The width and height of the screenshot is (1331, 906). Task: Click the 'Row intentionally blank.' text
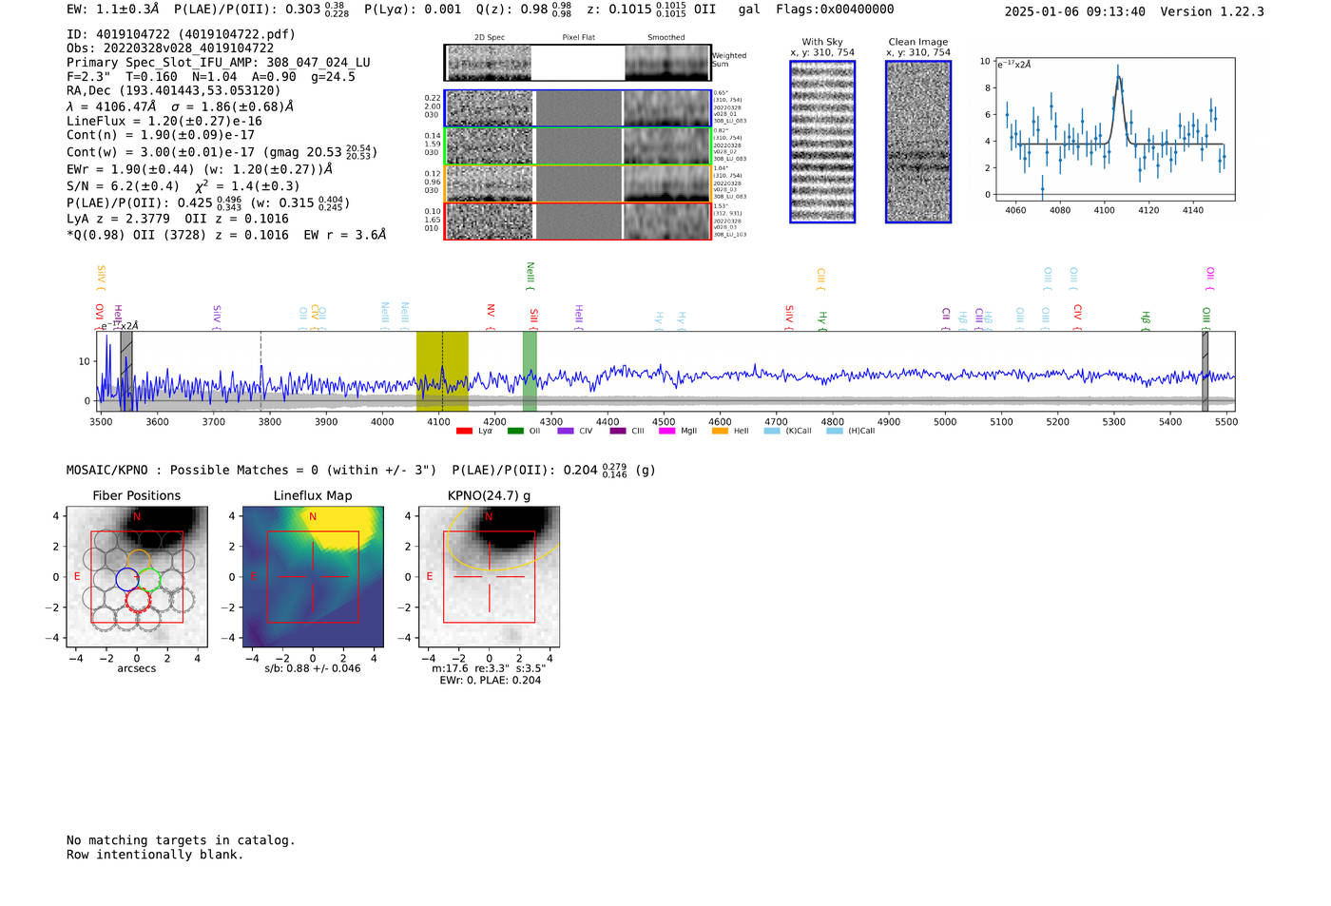click(x=155, y=855)
